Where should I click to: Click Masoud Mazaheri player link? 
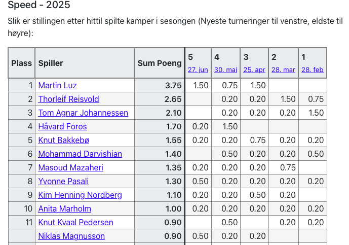pyautogui.click(x=70, y=167)
